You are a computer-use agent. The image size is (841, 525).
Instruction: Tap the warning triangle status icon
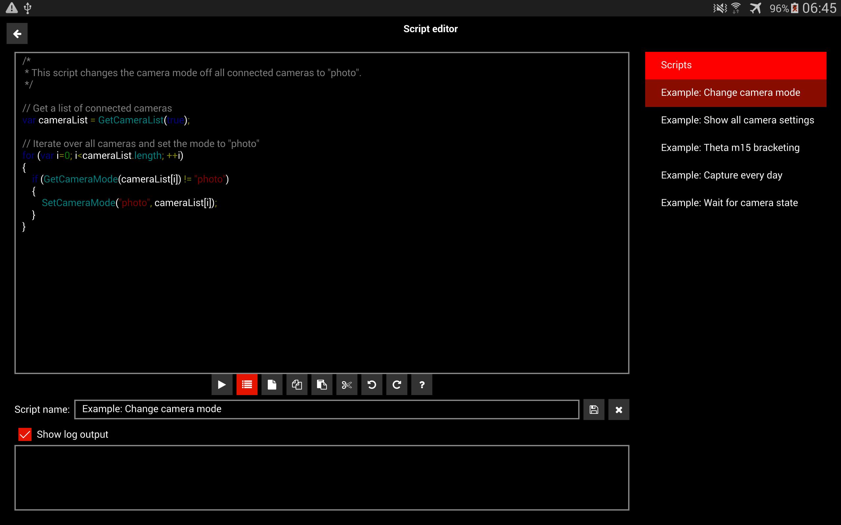12,8
